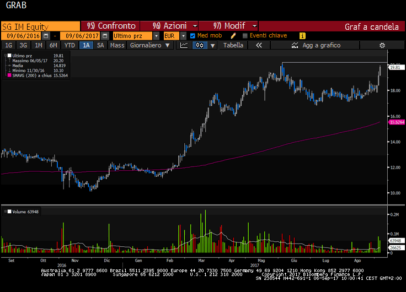Enable the Eventi chiave checkbox
The width and height of the screenshot is (406, 292).
(x=245, y=35)
